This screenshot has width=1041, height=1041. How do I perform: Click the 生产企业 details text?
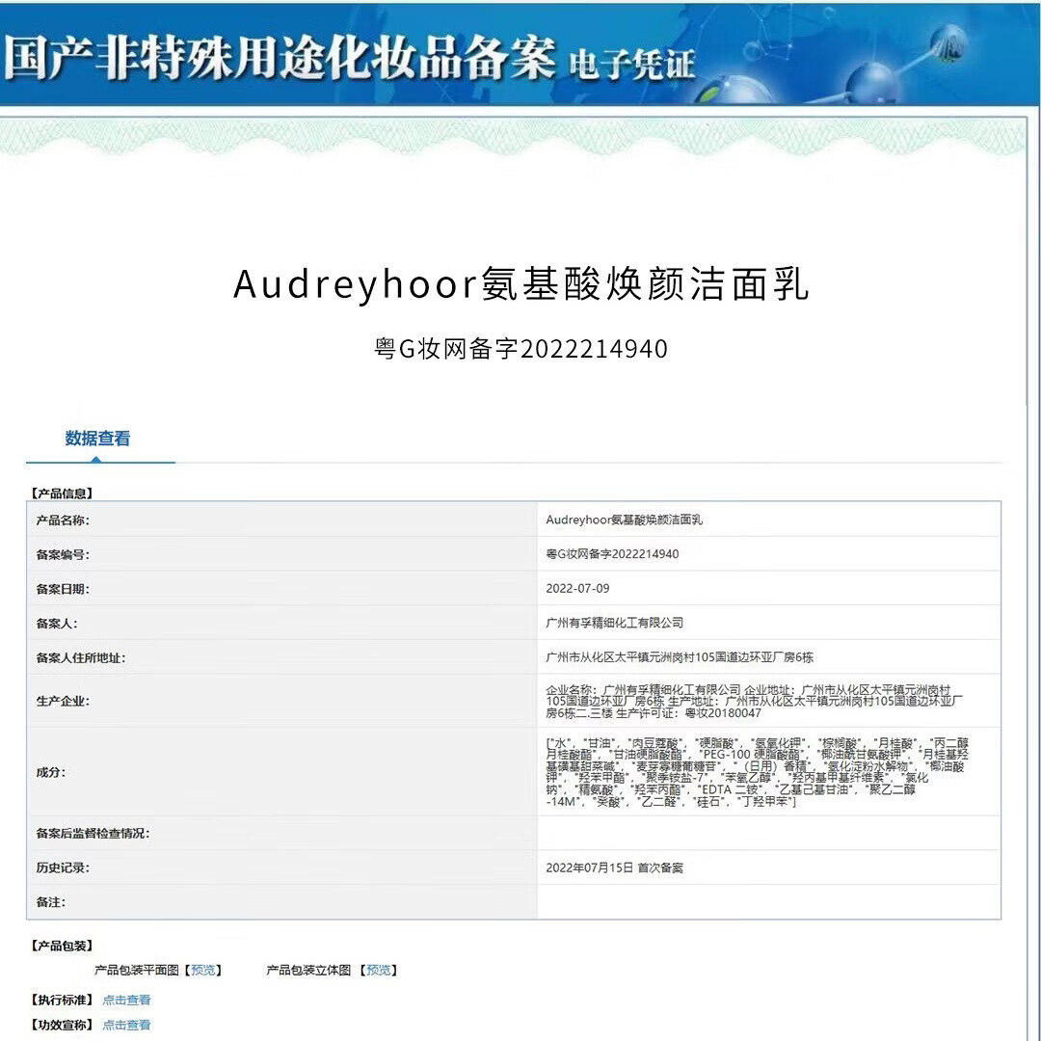click(754, 701)
